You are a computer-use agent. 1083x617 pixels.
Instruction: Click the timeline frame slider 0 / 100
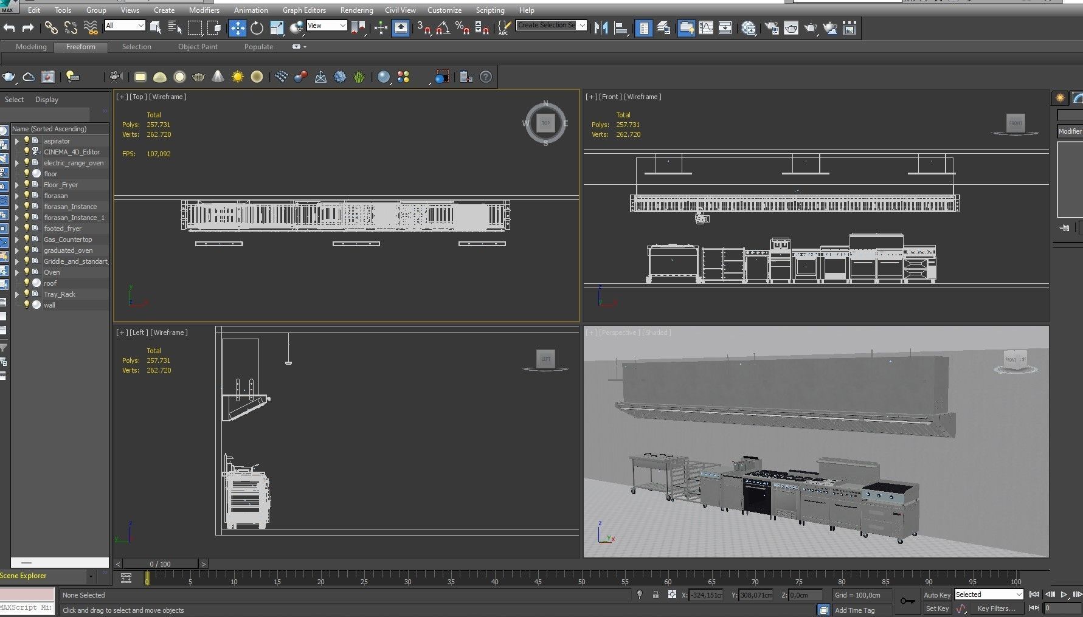pyautogui.click(x=161, y=564)
